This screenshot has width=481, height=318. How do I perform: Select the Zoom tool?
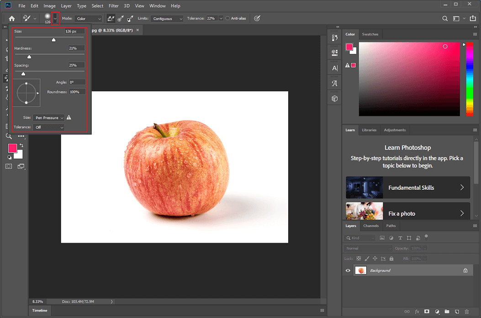pos(9,136)
